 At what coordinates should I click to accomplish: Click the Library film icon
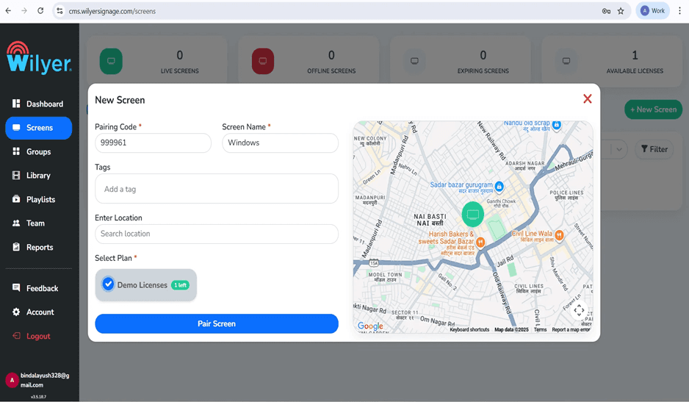pyautogui.click(x=16, y=175)
